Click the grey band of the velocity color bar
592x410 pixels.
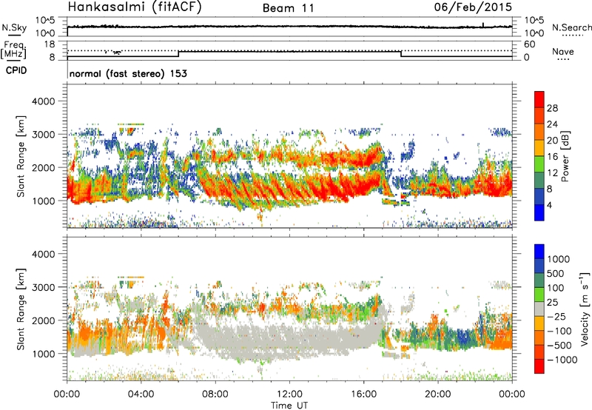coord(539,309)
